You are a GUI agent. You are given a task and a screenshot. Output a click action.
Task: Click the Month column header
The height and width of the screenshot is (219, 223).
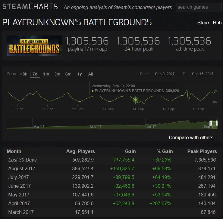[x=14, y=151]
